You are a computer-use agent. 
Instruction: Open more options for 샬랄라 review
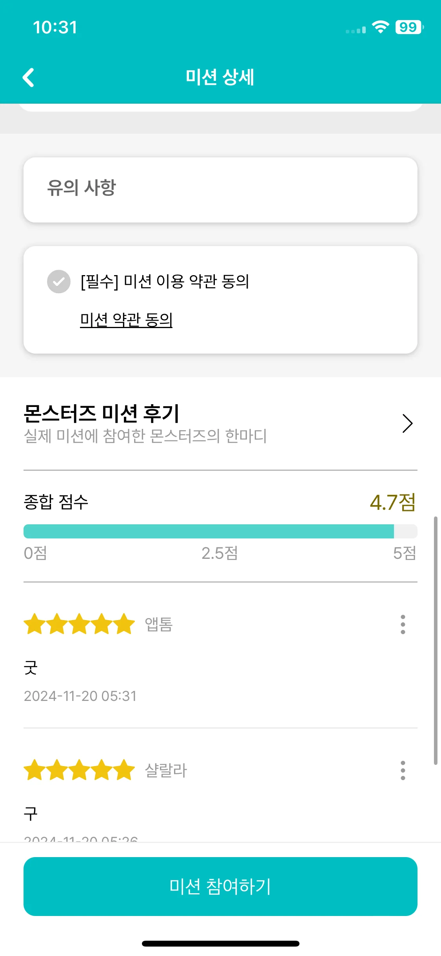pyautogui.click(x=403, y=770)
